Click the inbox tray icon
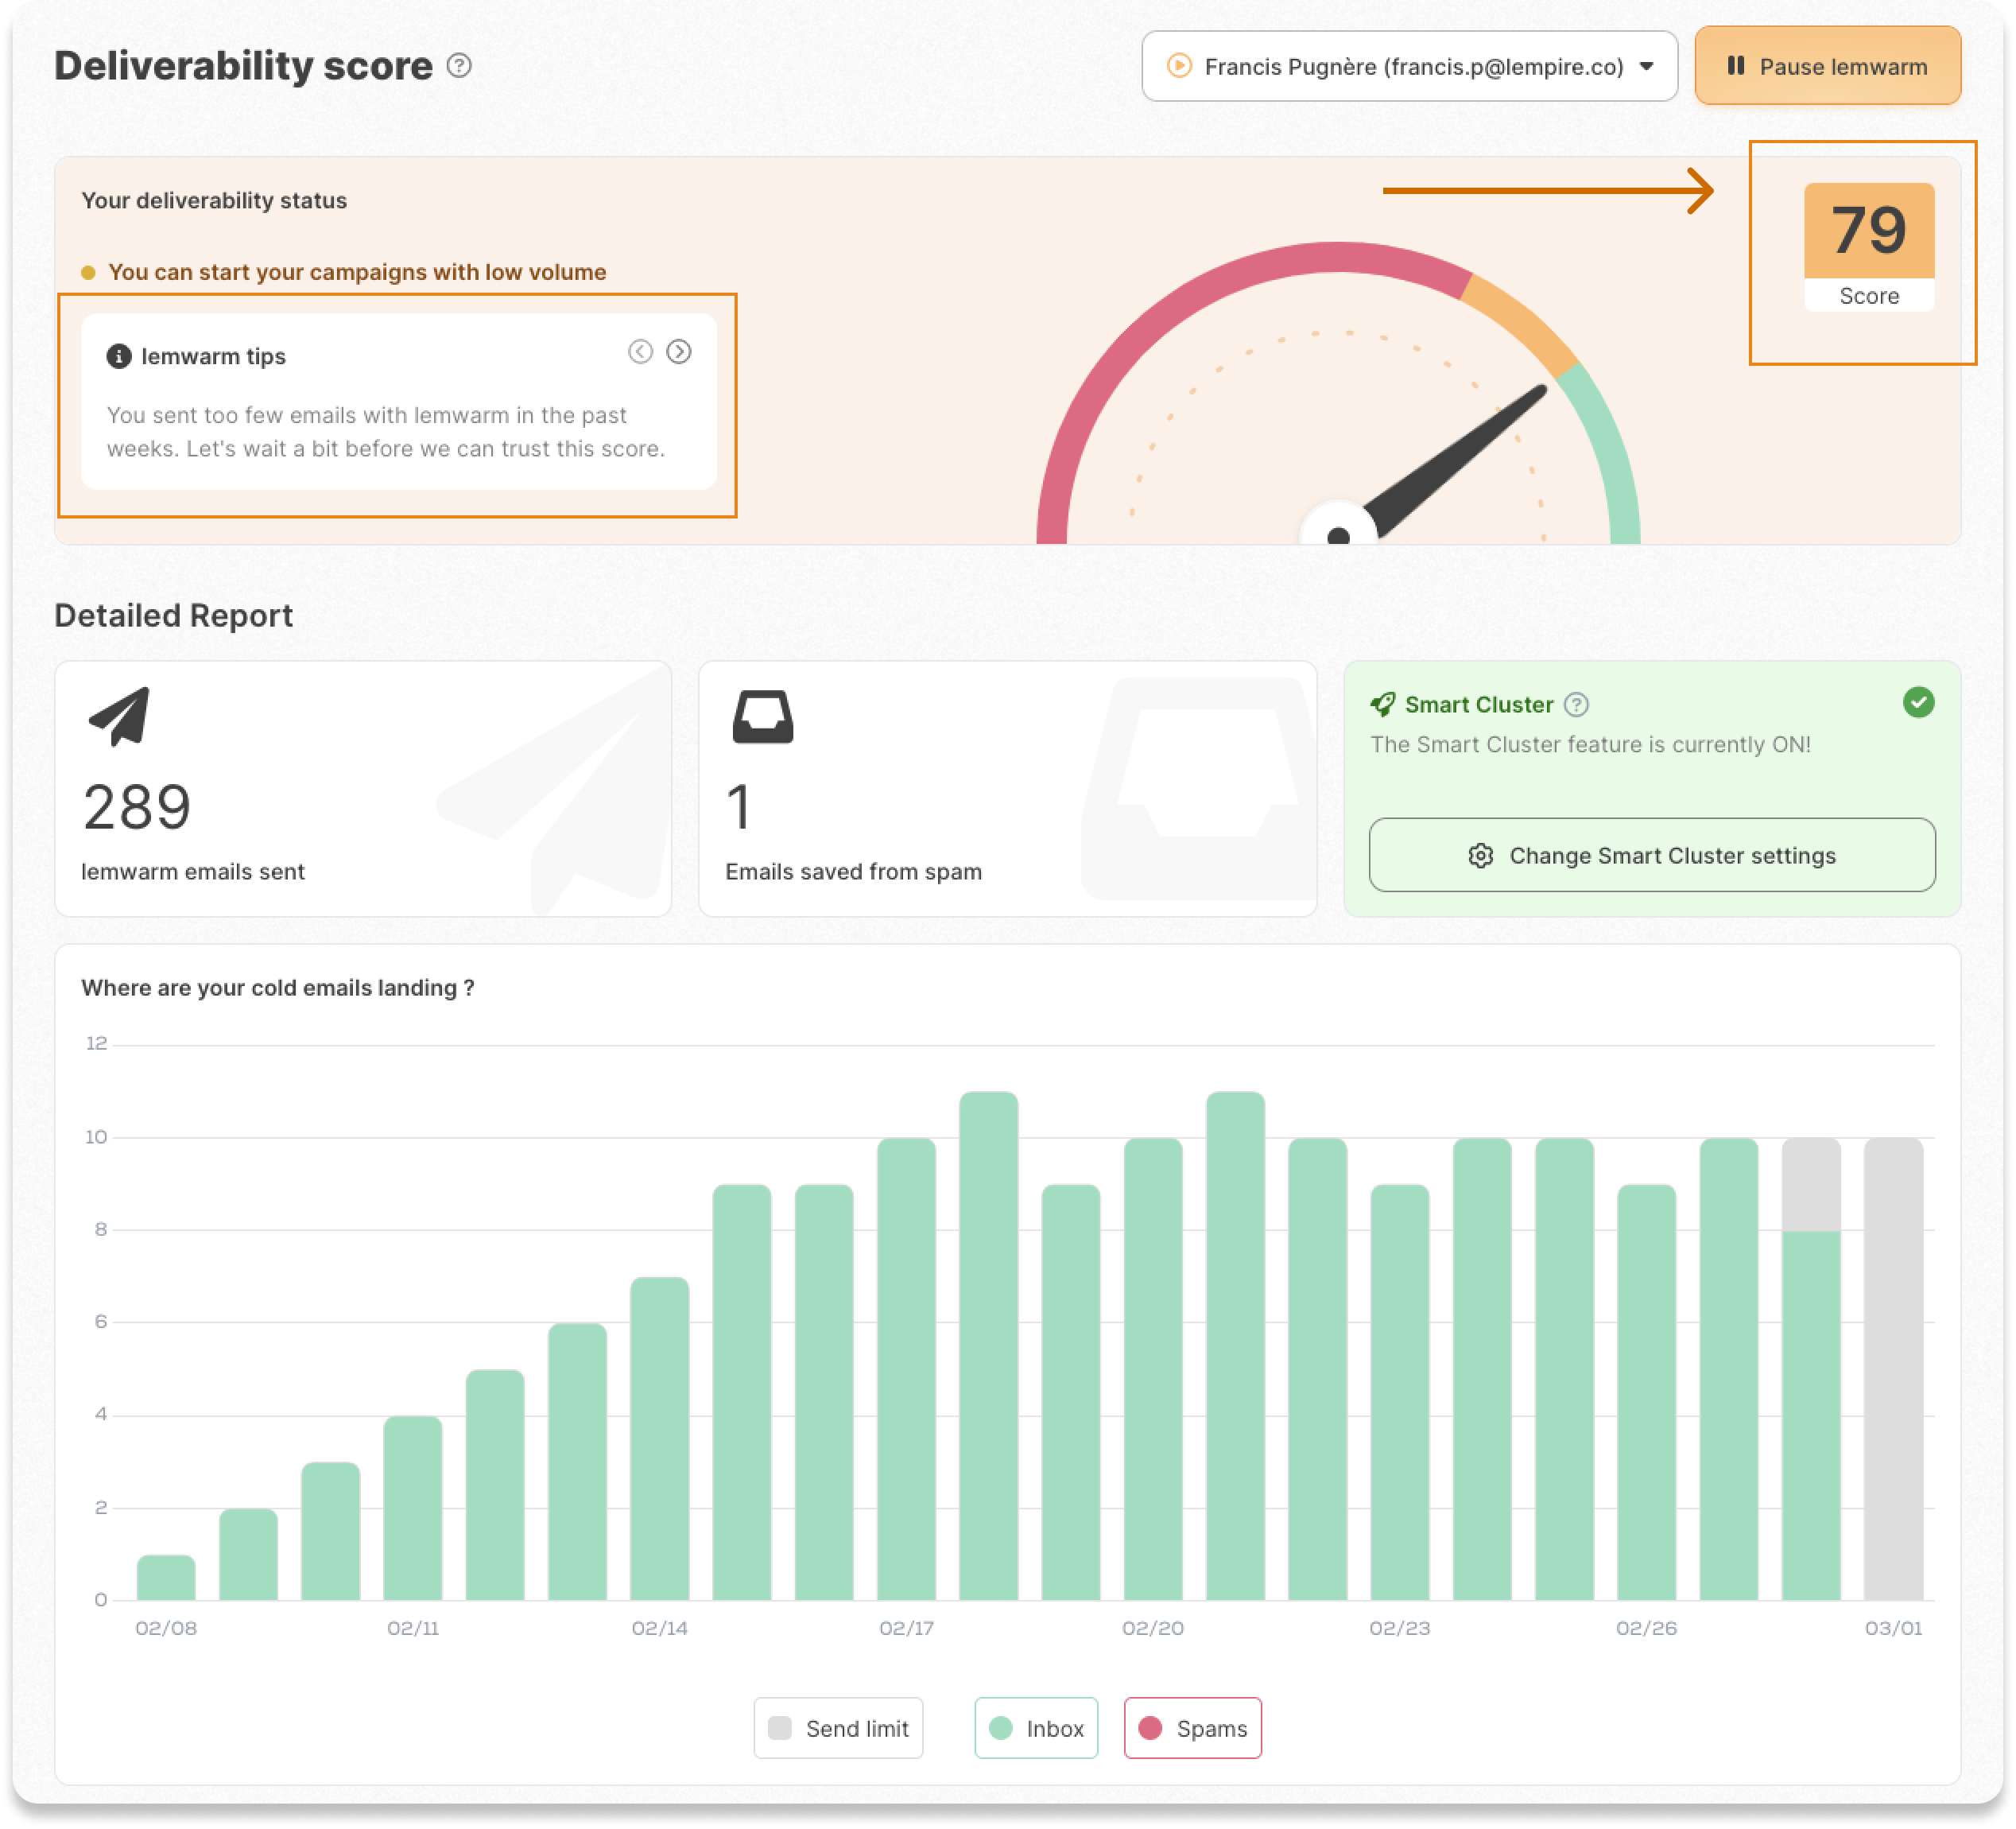Image resolution: width=2016 pixels, height=1829 pixels. (x=763, y=716)
